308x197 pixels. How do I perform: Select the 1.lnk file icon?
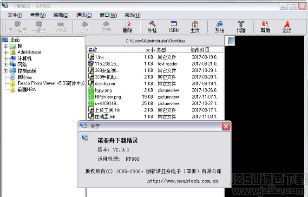pos(91,57)
